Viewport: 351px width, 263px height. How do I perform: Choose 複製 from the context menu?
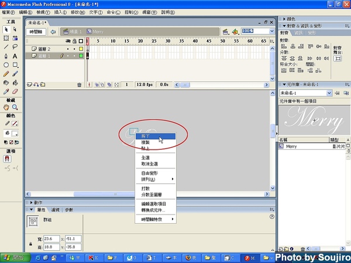pyautogui.click(x=146, y=142)
